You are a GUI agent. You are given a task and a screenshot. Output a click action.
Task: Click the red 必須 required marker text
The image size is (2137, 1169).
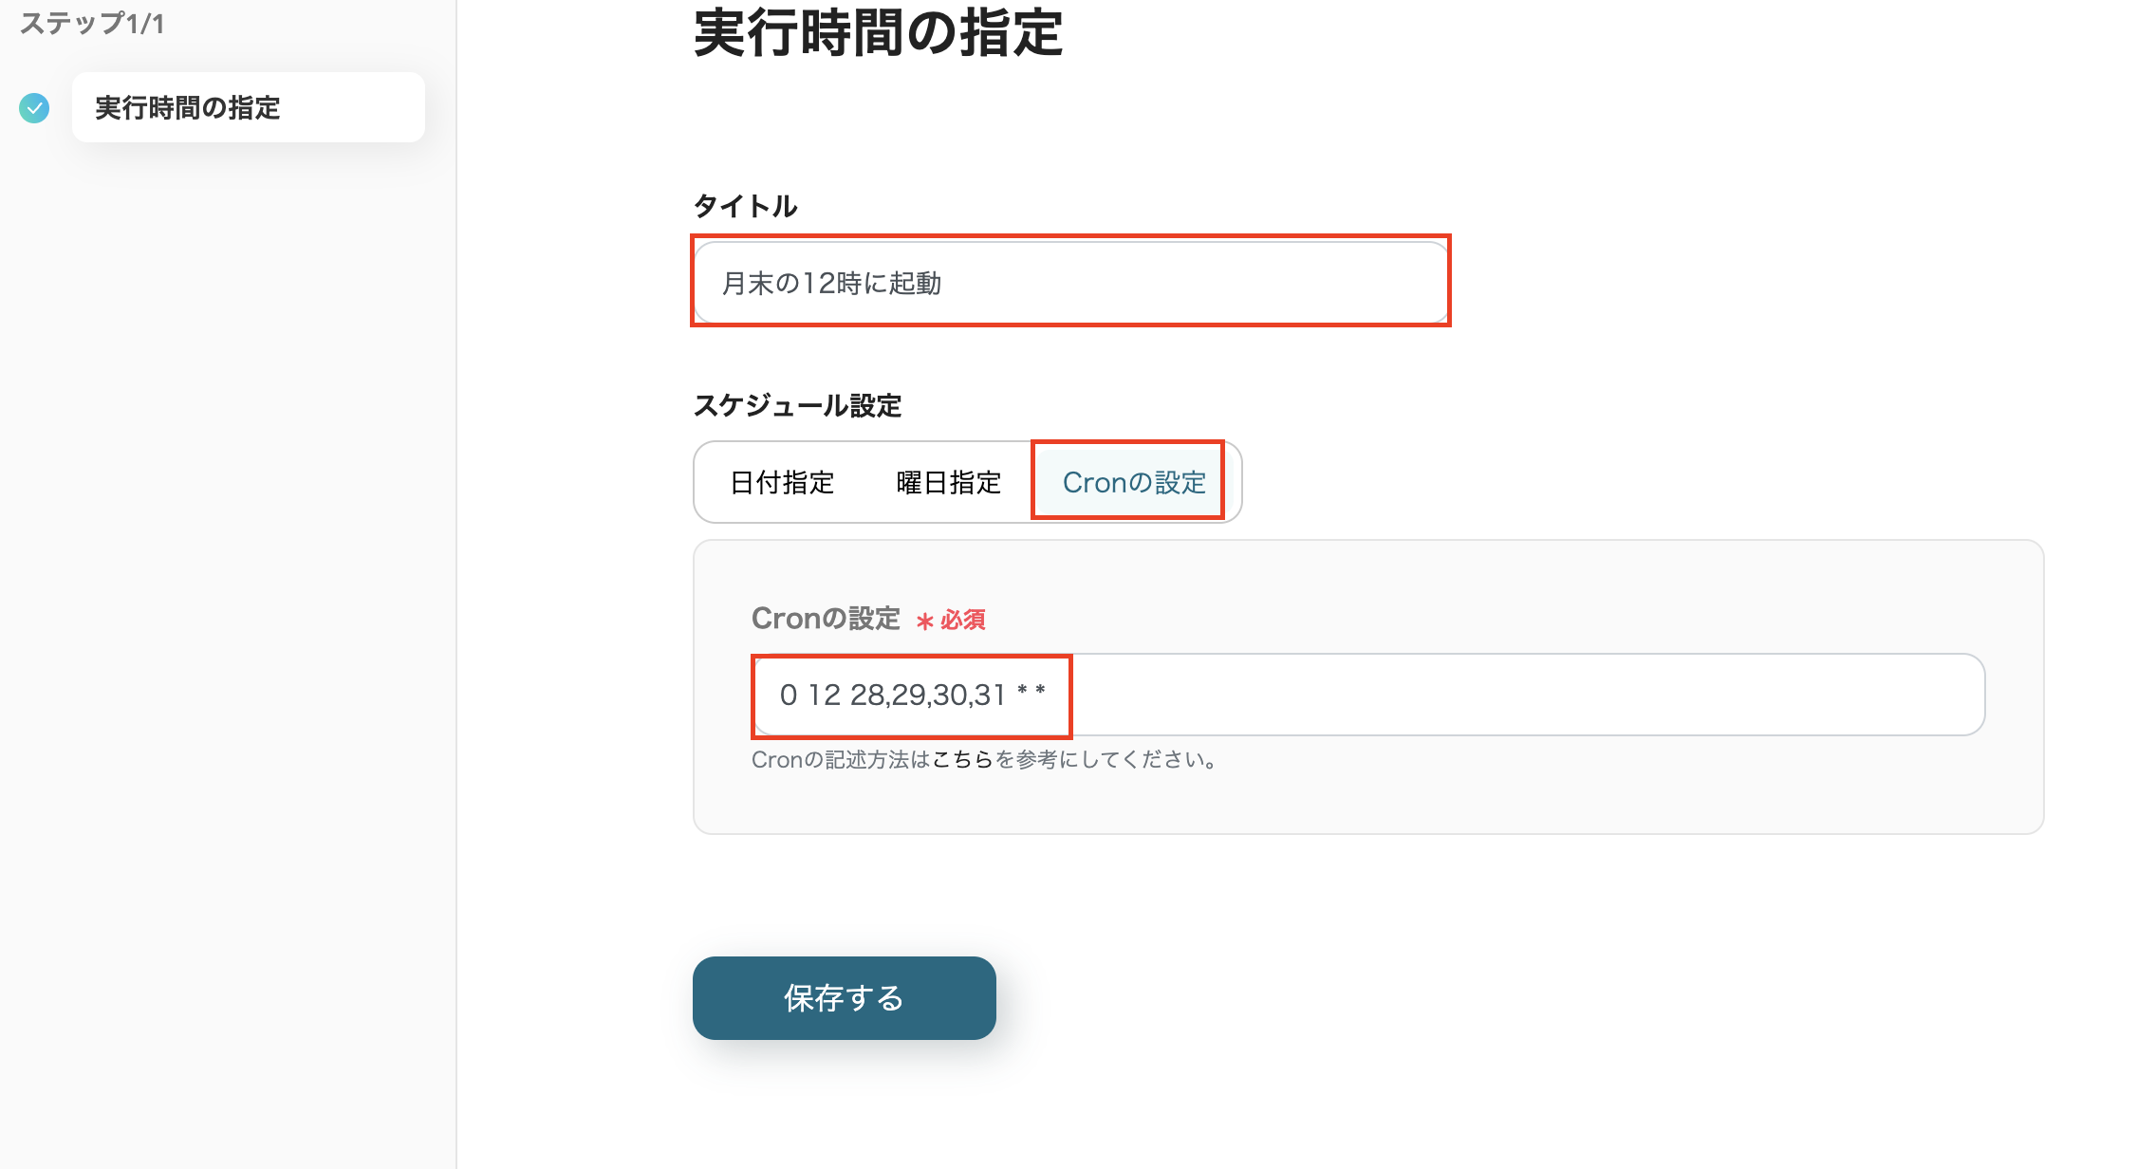point(963,621)
